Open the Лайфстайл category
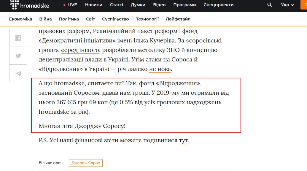The image size is (307, 171). (178, 19)
